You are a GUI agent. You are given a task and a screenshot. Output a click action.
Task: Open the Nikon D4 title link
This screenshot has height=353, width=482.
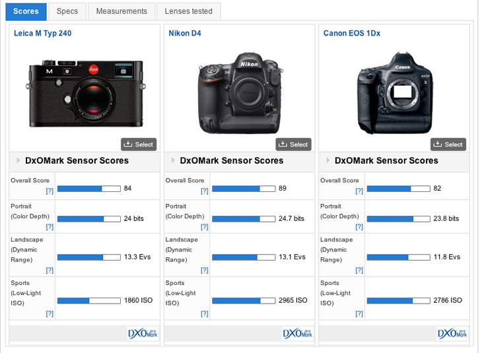(185, 33)
